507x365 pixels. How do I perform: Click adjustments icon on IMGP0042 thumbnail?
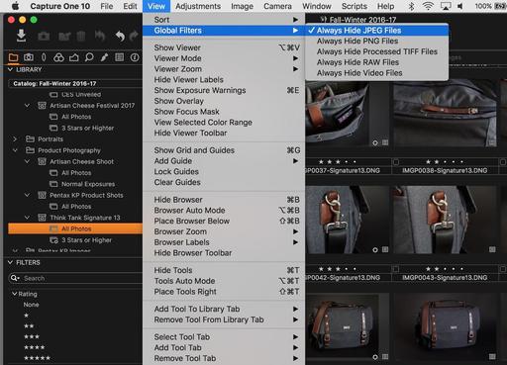(x=375, y=250)
